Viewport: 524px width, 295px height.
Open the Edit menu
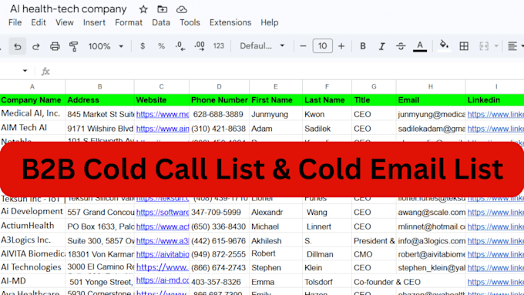coord(39,22)
